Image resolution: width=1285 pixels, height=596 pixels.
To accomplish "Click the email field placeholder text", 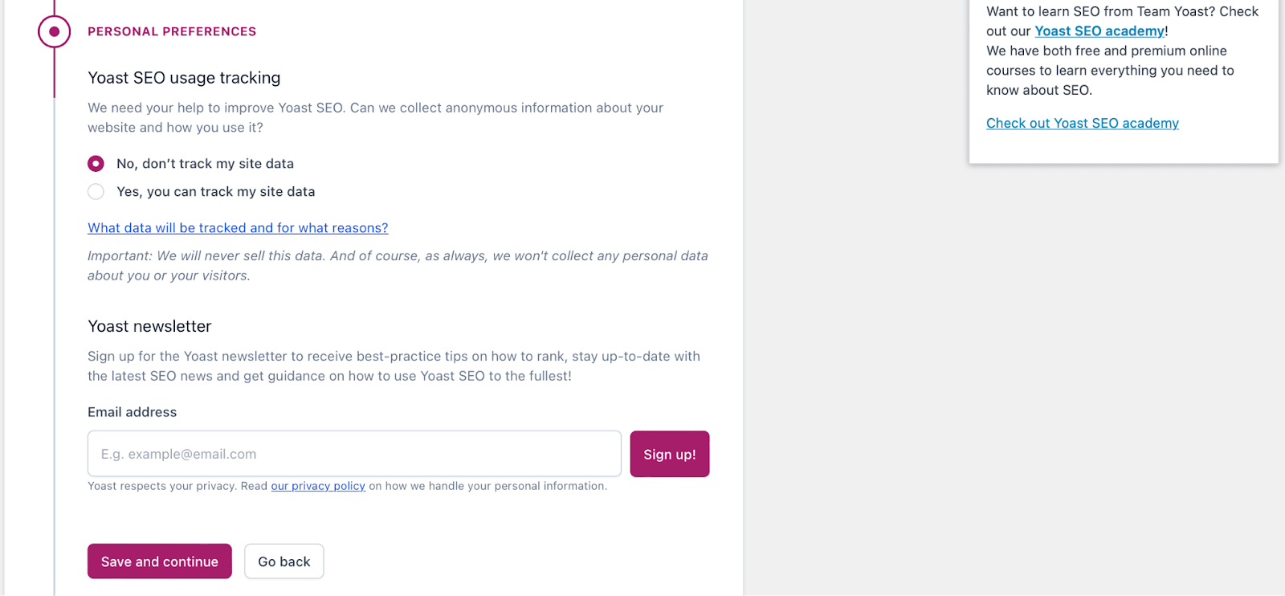I will tap(178, 453).
